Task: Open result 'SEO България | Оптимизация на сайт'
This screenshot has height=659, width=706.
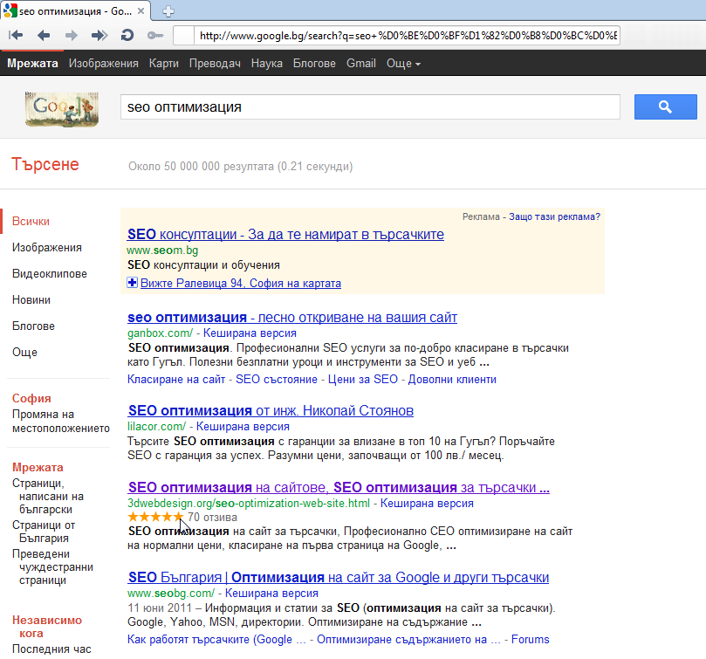Action: (338, 578)
